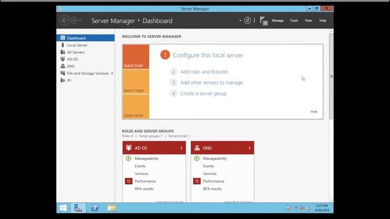The image size is (390, 219).
Task: Click the AD DS tile header icon
Action: [129, 148]
